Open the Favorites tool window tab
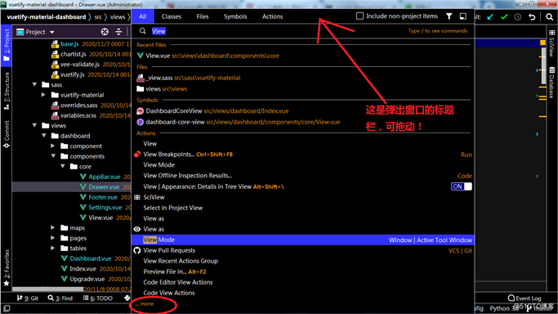The width and height of the screenshot is (558, 314). [7, 267]
